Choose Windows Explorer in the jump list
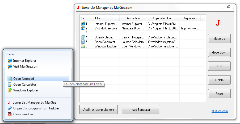Image resolution: width=240 pixels, height=124 pixels. click(x=26, y=90)
